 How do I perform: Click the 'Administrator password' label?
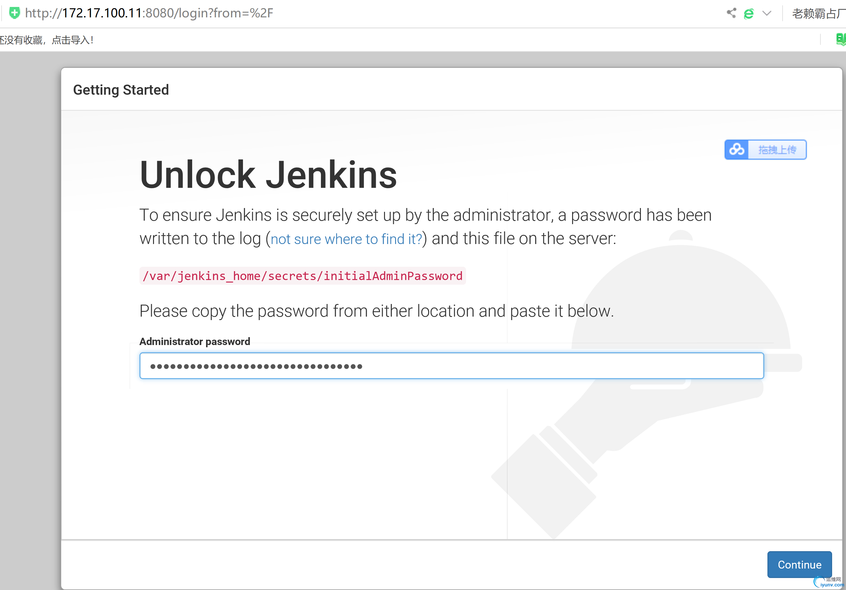(x=195, y=341)
